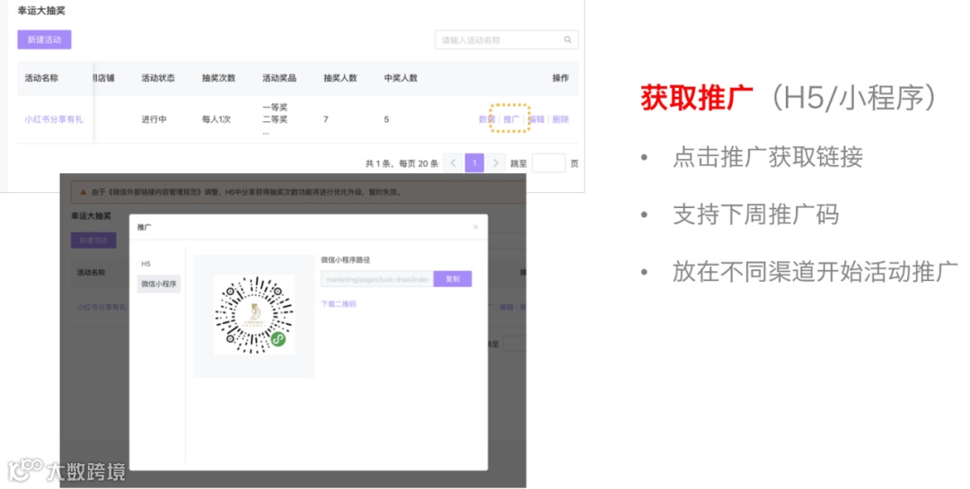Click the 点击推广获取链接 bullet text

pyautogui.click(x=768, y=157)
